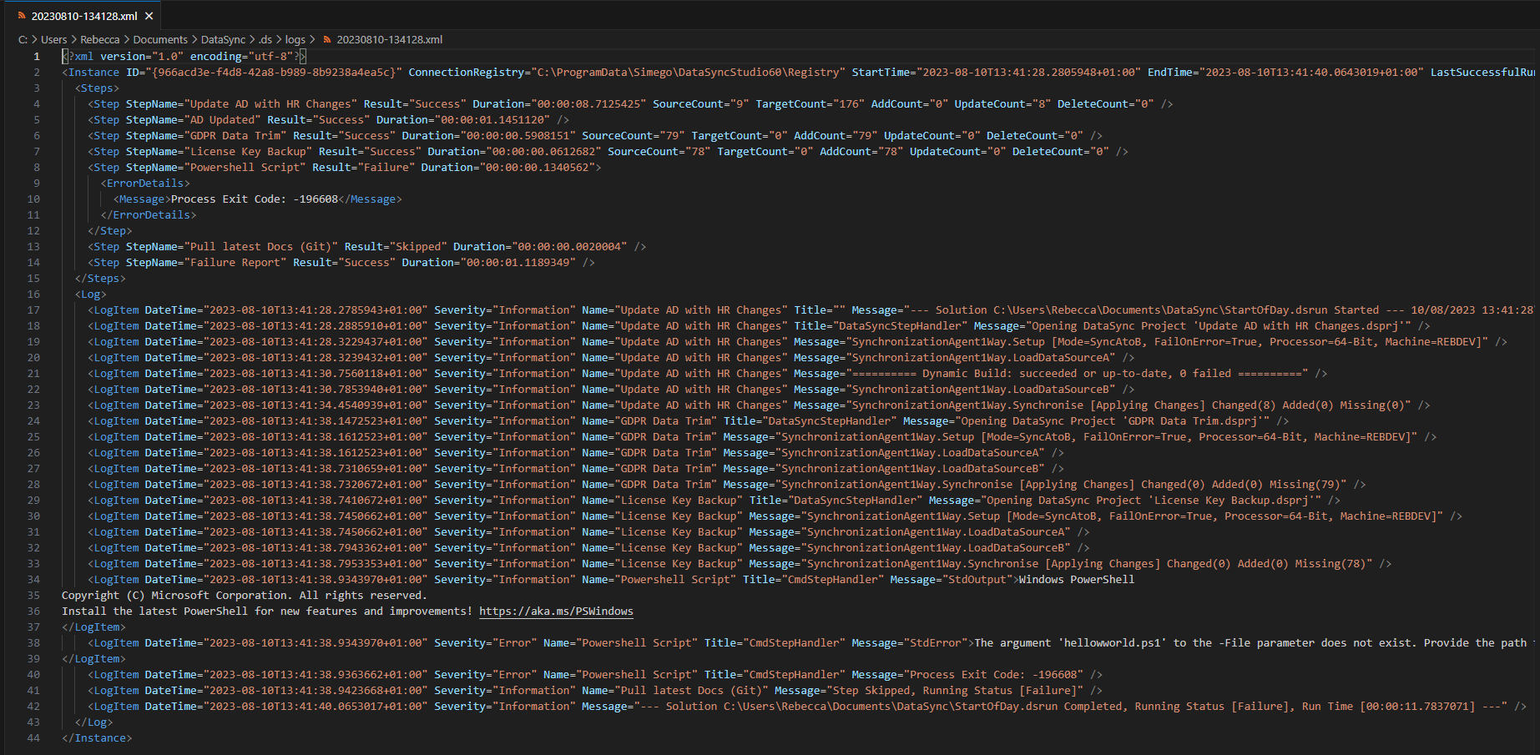Open the C: breadcrumb segment
The image size is (1540, 755).
click(x=23, y=39)
